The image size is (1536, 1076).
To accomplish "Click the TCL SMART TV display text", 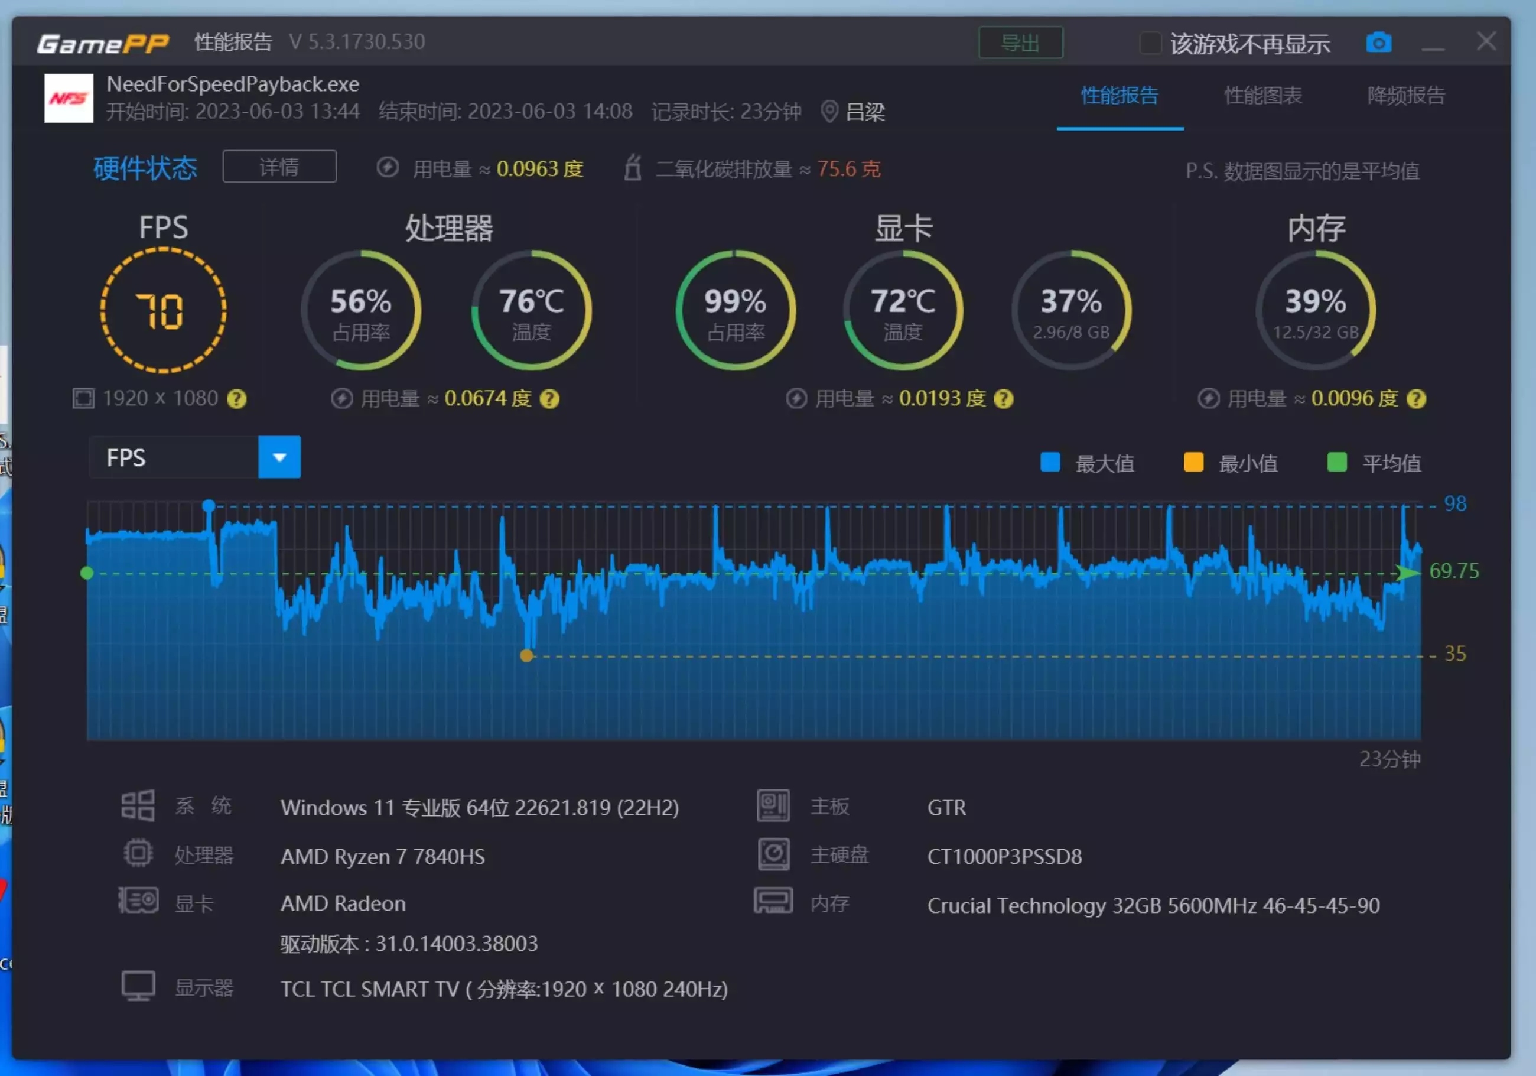I will click(x=504, y=989).
